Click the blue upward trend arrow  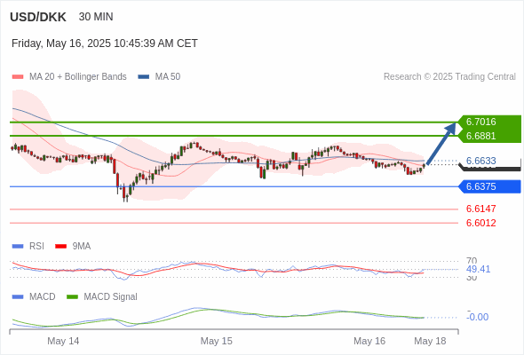pos(441,144)
